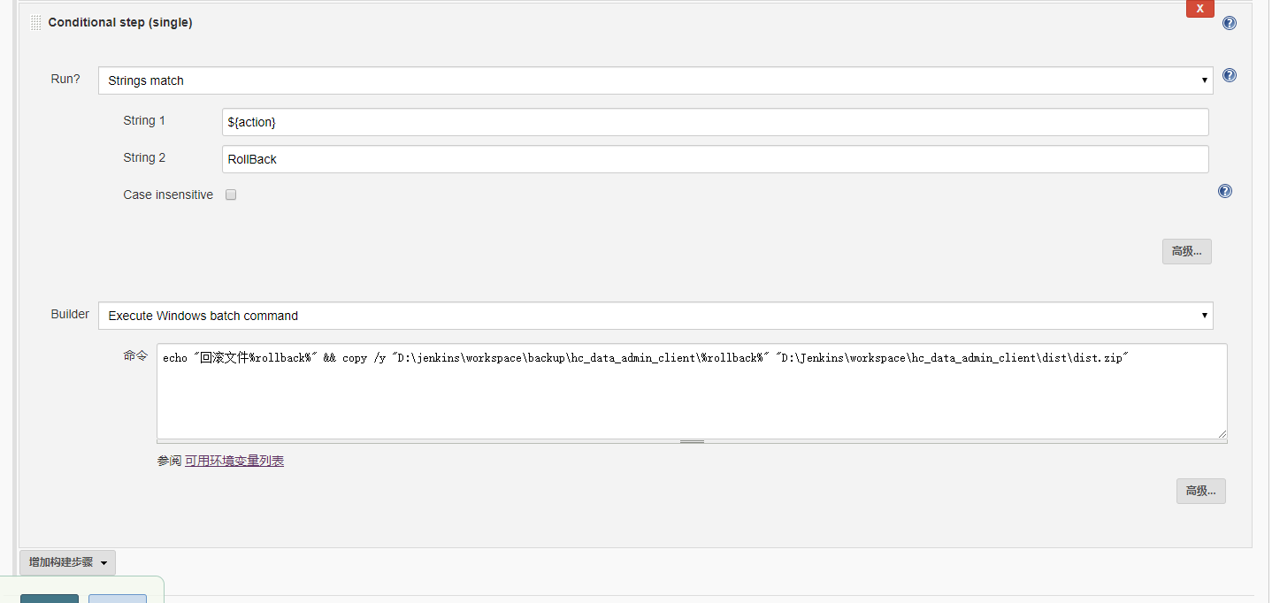Screen dimensions: 1272x603
Task: Open help icon next to Run? dropdown
Action: pyautogui.click(x=1229, y=75)
